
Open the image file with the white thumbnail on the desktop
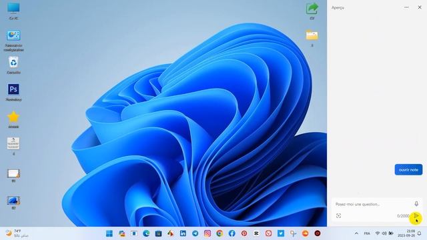click(x=13, y=175)
